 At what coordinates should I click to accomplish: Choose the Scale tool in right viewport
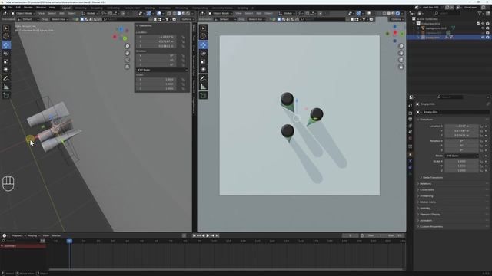point(203,61)
